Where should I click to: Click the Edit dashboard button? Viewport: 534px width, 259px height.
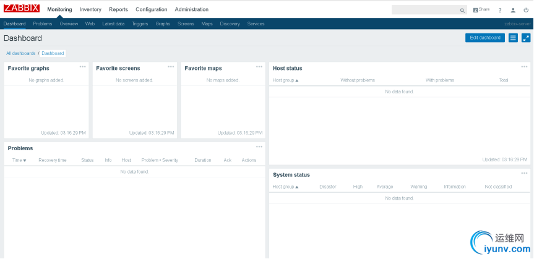point(485,38)
